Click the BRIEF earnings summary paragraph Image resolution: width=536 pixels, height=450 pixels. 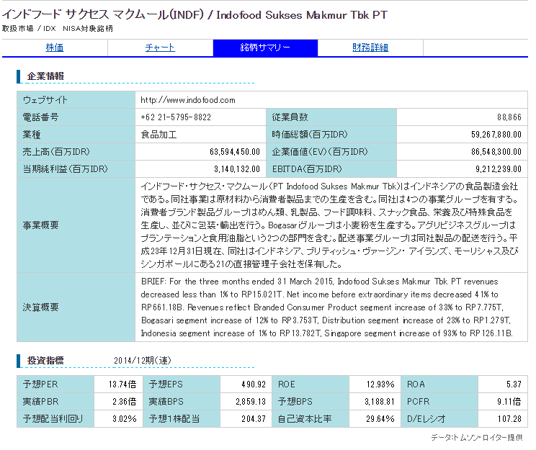click(x=327, y=307)
